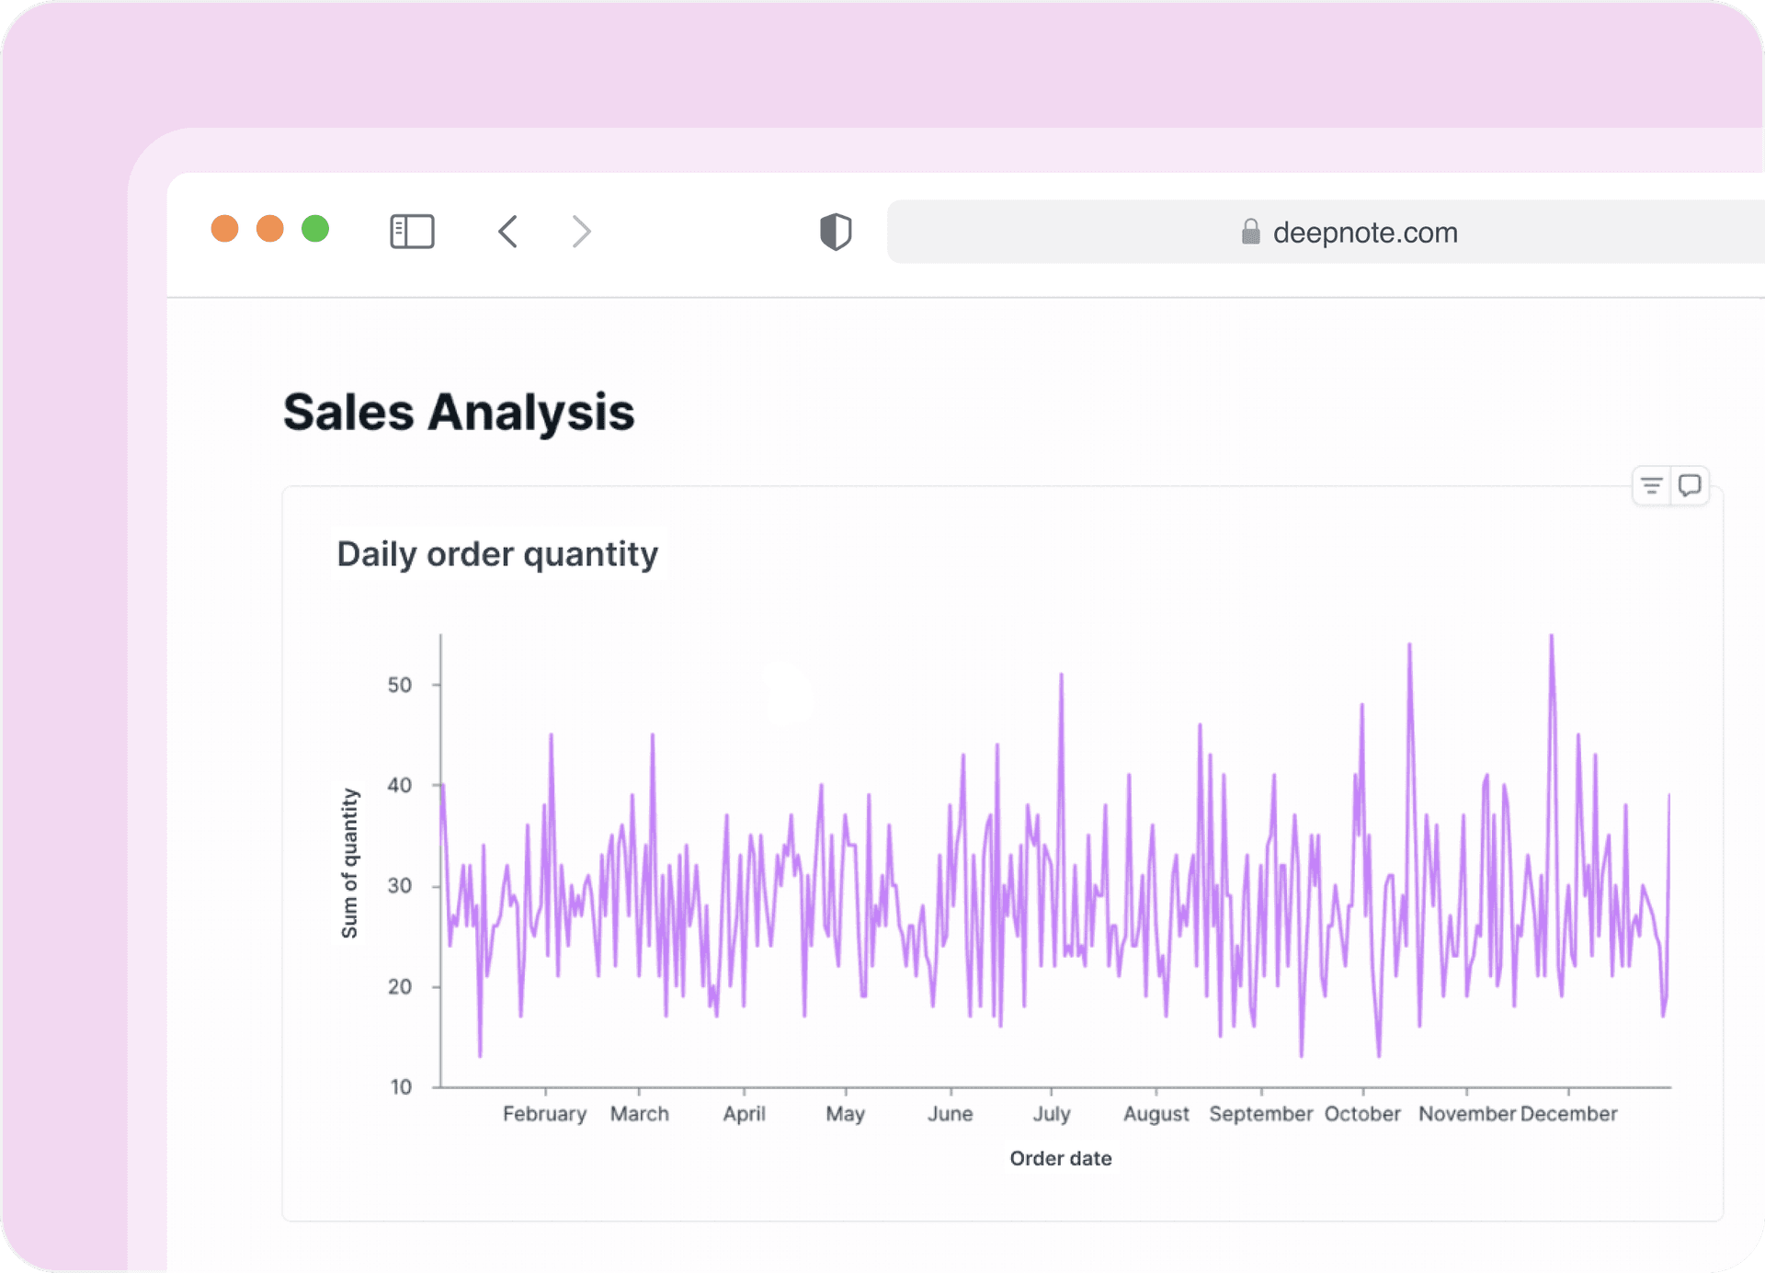Toggle the browser sidebar panel icon

412,232
